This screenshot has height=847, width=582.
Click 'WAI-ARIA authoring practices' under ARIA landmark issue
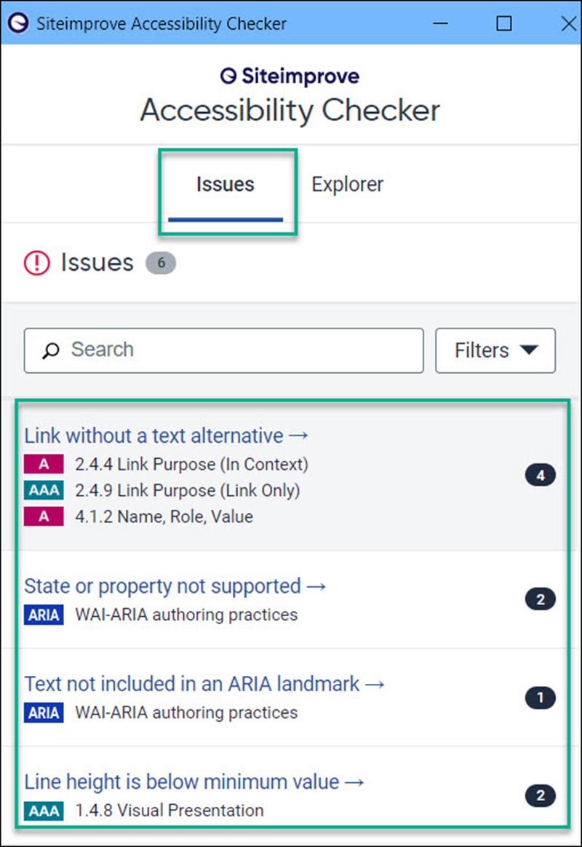[186, 712]
